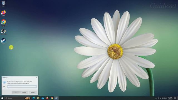
Task: Close the Esegui dialog
Action: point(37,78)
